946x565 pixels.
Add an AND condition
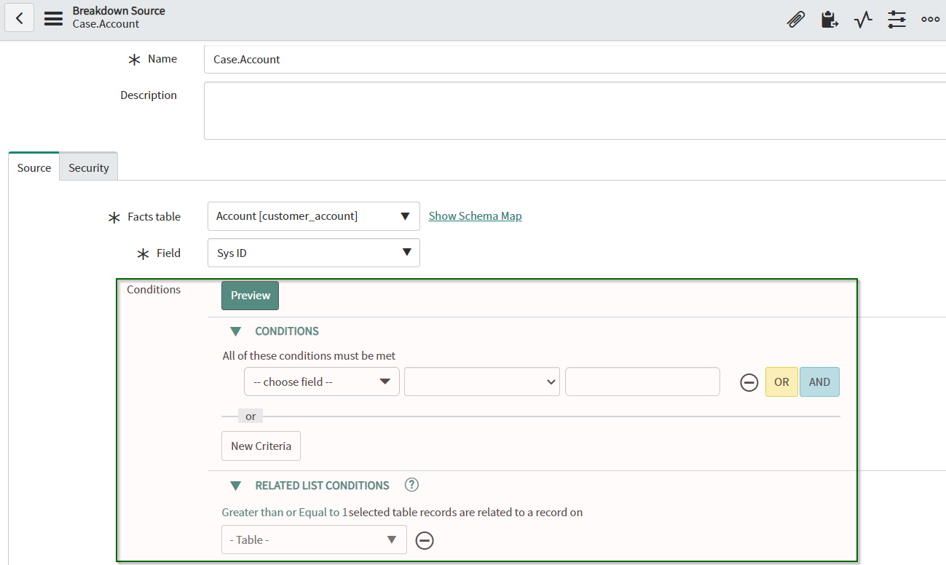pos(819,382)
